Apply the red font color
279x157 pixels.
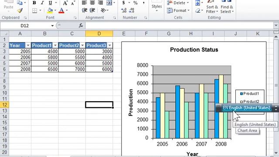pyautogui.click(x=61, y=10)
